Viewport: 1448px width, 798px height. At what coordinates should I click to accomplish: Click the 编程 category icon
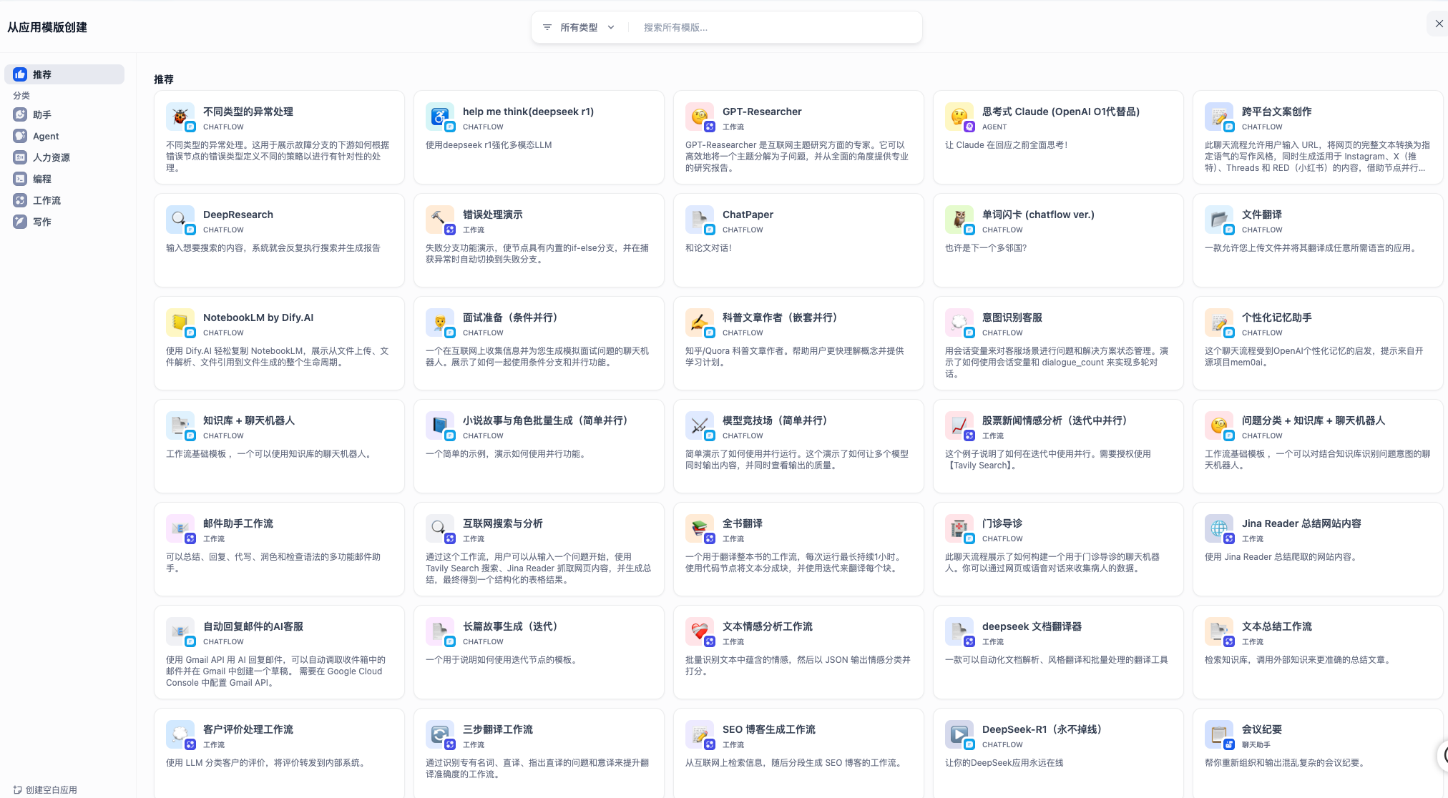(x=20, y=179)
